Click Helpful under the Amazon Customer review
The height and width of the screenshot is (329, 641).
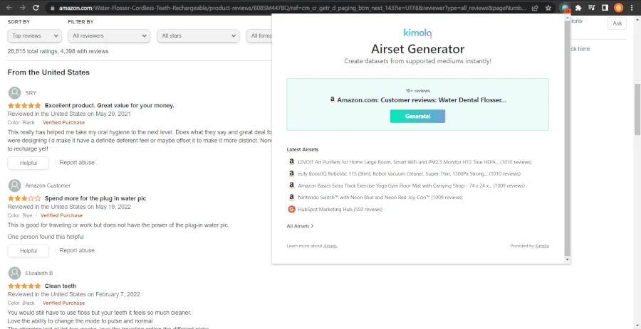click(x=28, y=251)
